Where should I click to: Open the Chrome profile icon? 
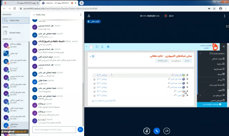[221, 9]
